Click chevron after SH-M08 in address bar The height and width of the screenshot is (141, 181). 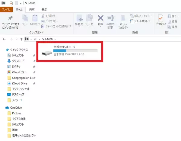(55, 39)
